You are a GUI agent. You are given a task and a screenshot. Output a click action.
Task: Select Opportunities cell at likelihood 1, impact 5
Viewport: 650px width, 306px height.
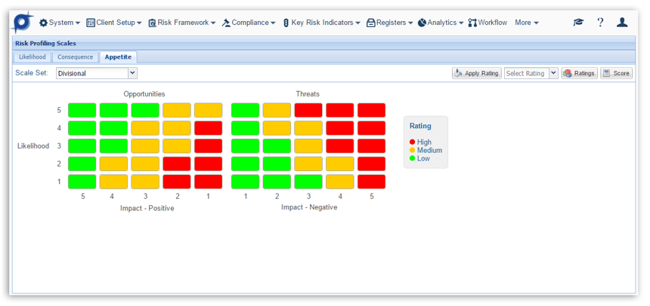[82, 182]
